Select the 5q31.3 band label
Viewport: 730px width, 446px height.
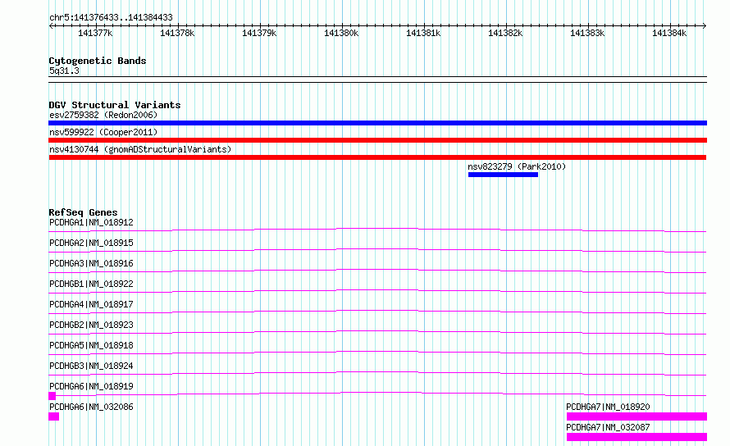pyautogui.click(x=64, y=71)
